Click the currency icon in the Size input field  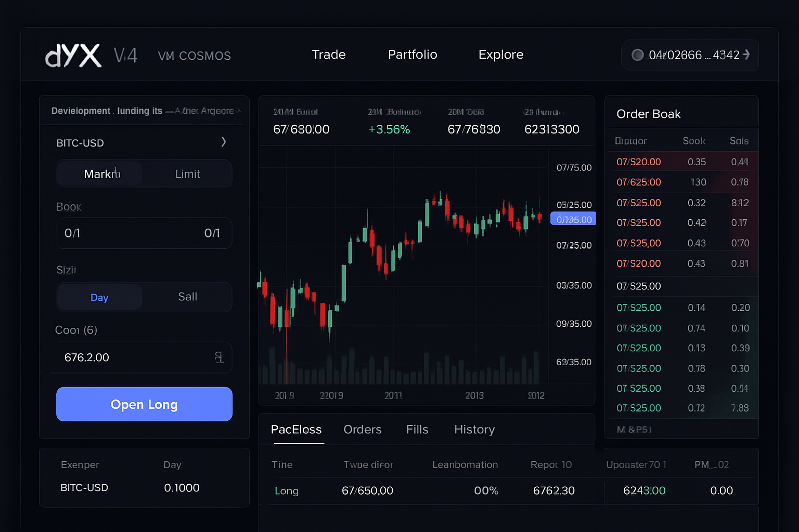(x=219, y=357)
